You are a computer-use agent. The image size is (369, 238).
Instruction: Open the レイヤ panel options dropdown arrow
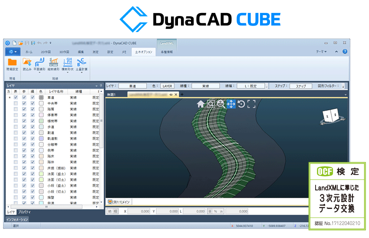pyautogui.click(x=96, y=86)
